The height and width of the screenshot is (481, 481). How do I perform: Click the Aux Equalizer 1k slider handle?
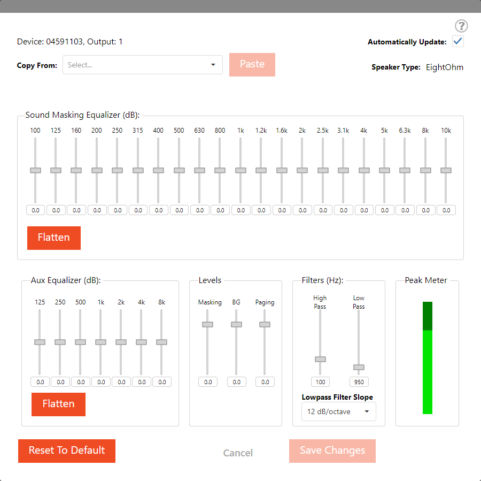point(100,342)
